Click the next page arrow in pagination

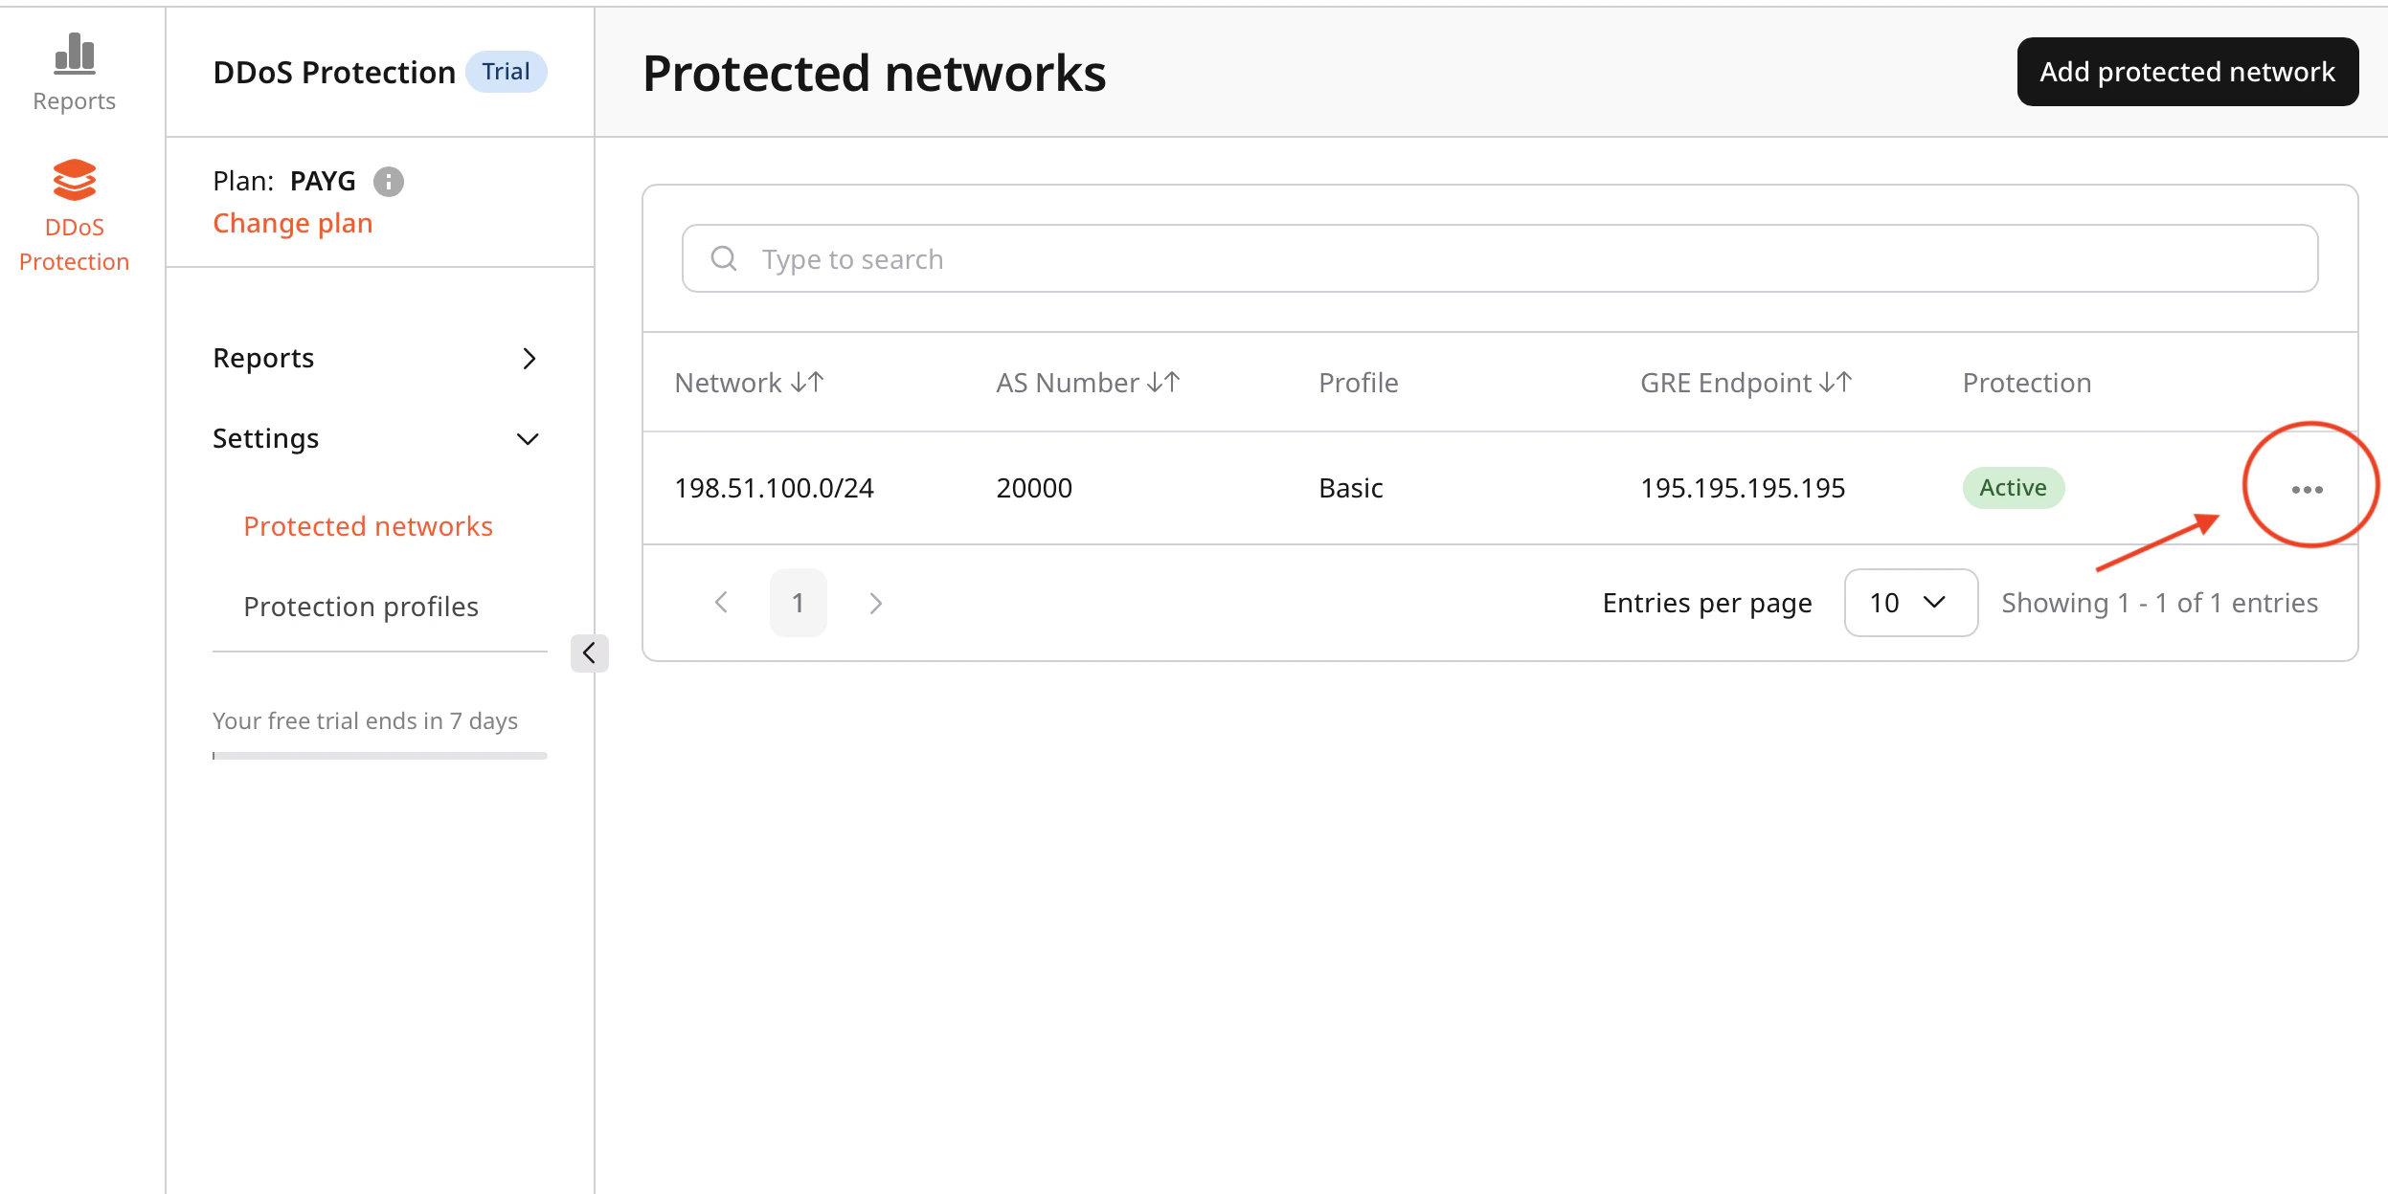pos(876,602)
